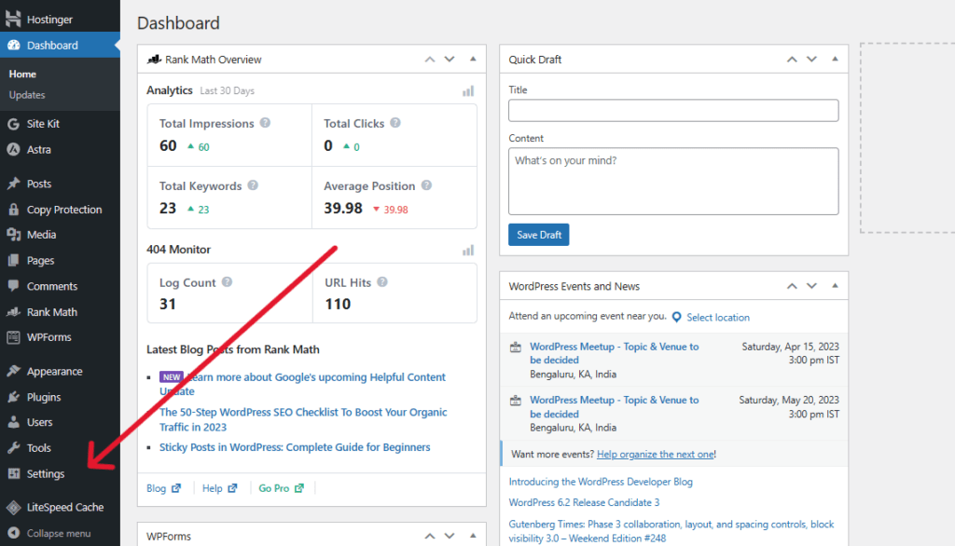Open the Settings menu label
955x546 pixels.
[46, 473]
